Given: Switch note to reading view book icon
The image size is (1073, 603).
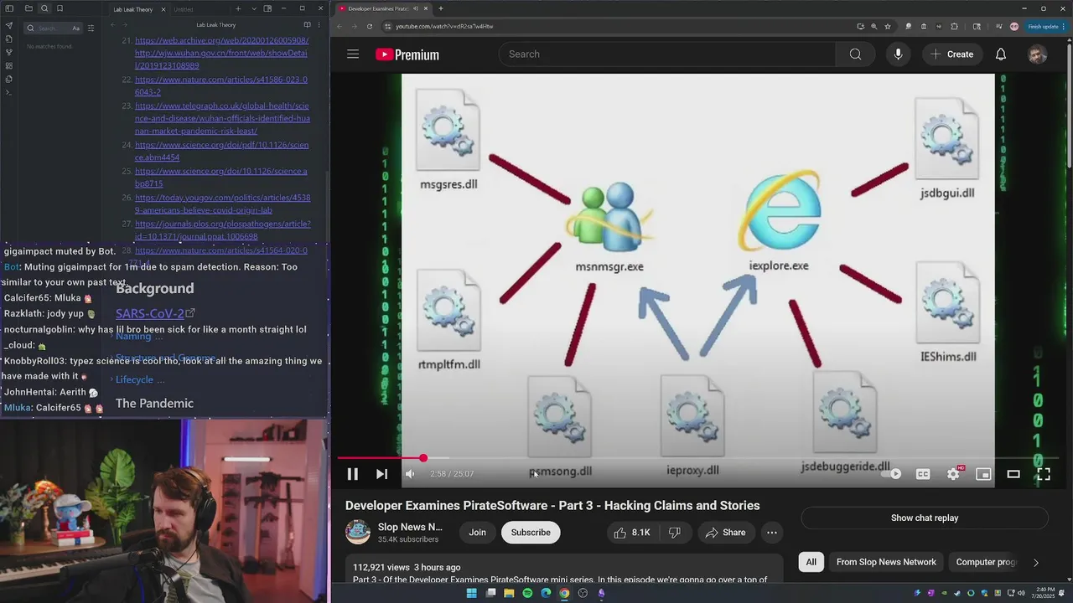Looking at the screenshot, I should (x=307, y=25).
